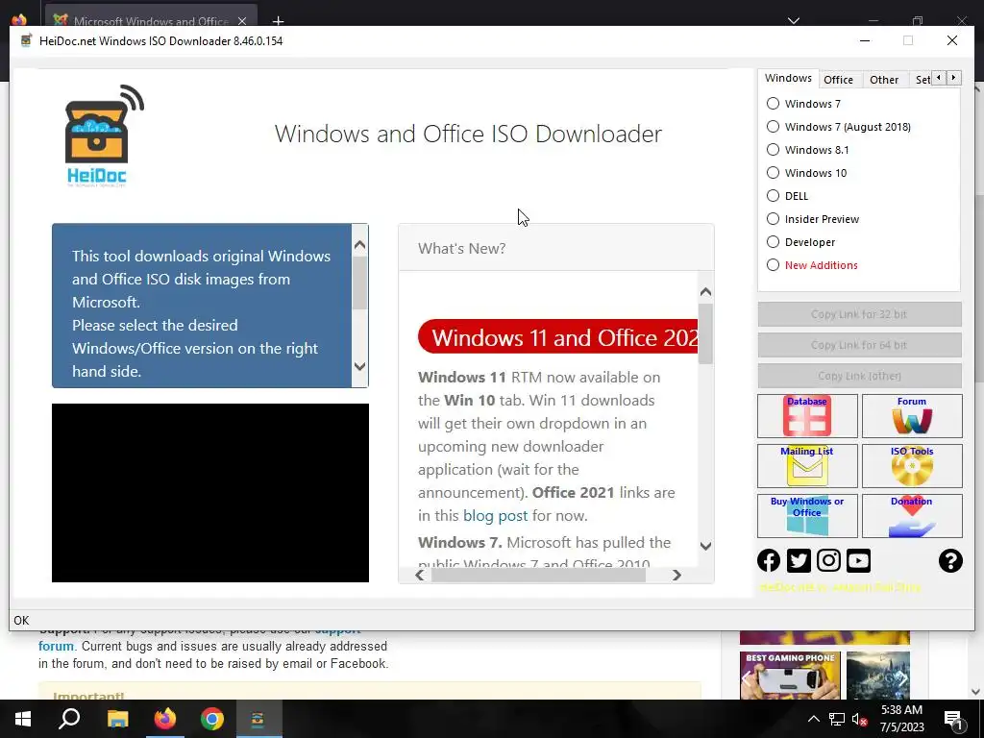984x738 pixels.
Task: Click Windows 11 and Office 2021 red banner
Action: click(558, 337)
